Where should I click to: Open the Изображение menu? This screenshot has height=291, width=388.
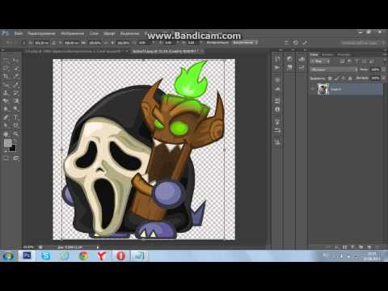(73, 33)
